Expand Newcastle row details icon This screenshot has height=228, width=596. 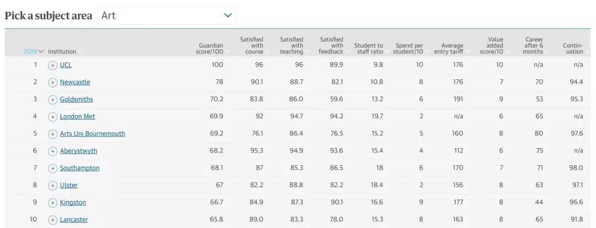(x=52, y=83)
